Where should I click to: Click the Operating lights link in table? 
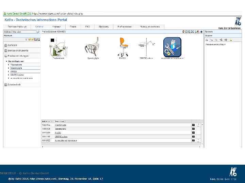(x=60, y=129)
